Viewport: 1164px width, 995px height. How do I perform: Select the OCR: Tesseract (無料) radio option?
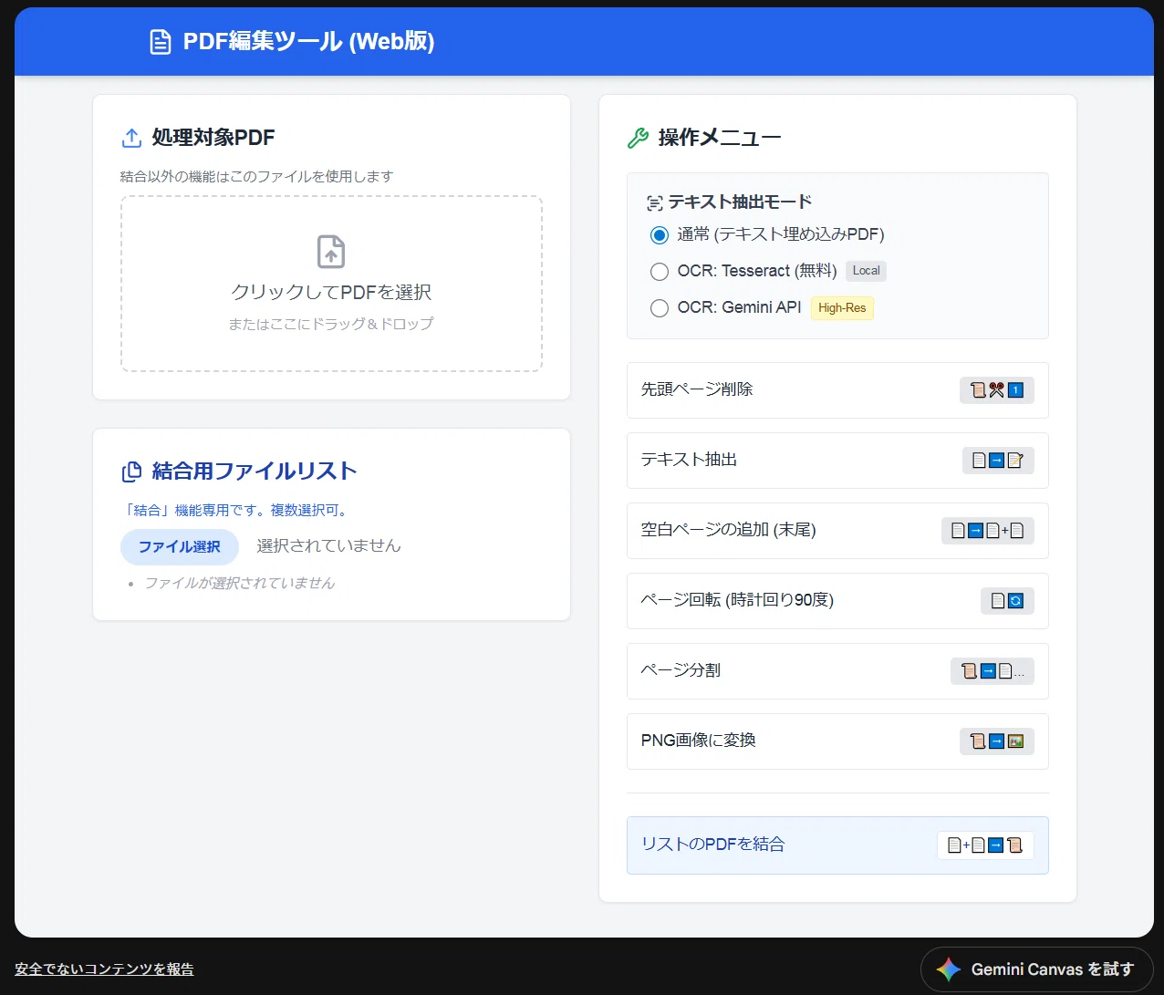[x=660, y=271]
